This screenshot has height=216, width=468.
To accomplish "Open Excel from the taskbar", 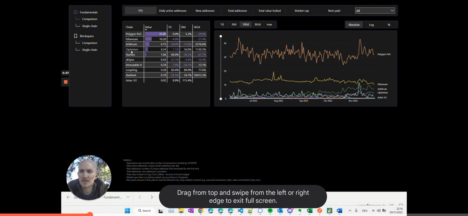I will (310, 211).
